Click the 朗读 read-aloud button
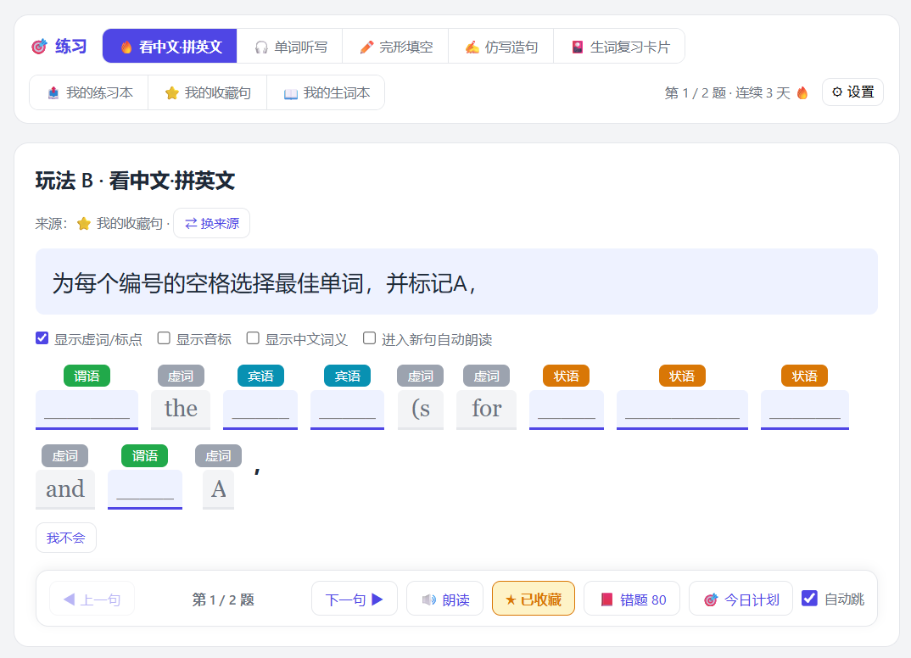This screenshot has width=911, height=658. pyautogui.click(x=445, y=599)
